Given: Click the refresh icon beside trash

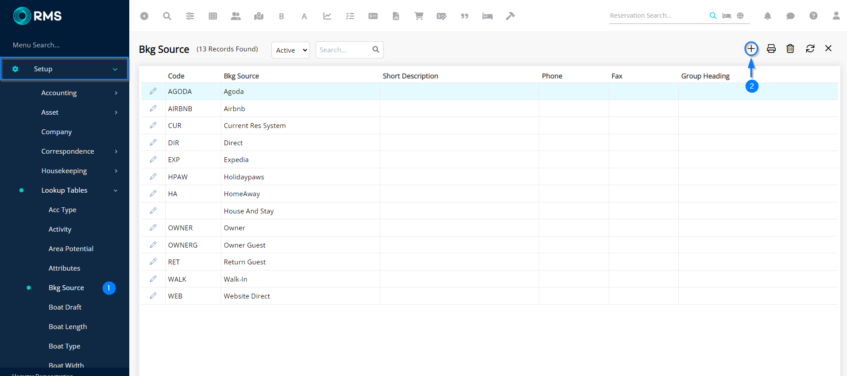Looking at the screenshot, I should (x=810, y=49).
